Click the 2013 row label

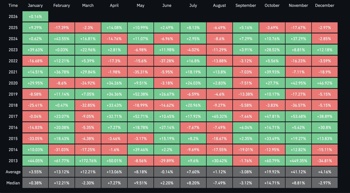click(x=13, y=161)
